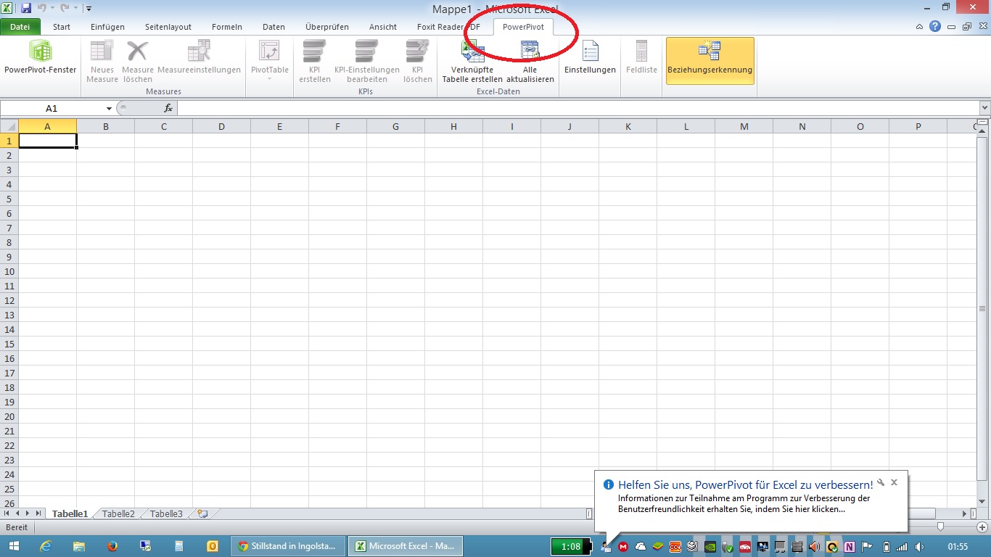Open the Seitenlayout tab

[168, 27]
